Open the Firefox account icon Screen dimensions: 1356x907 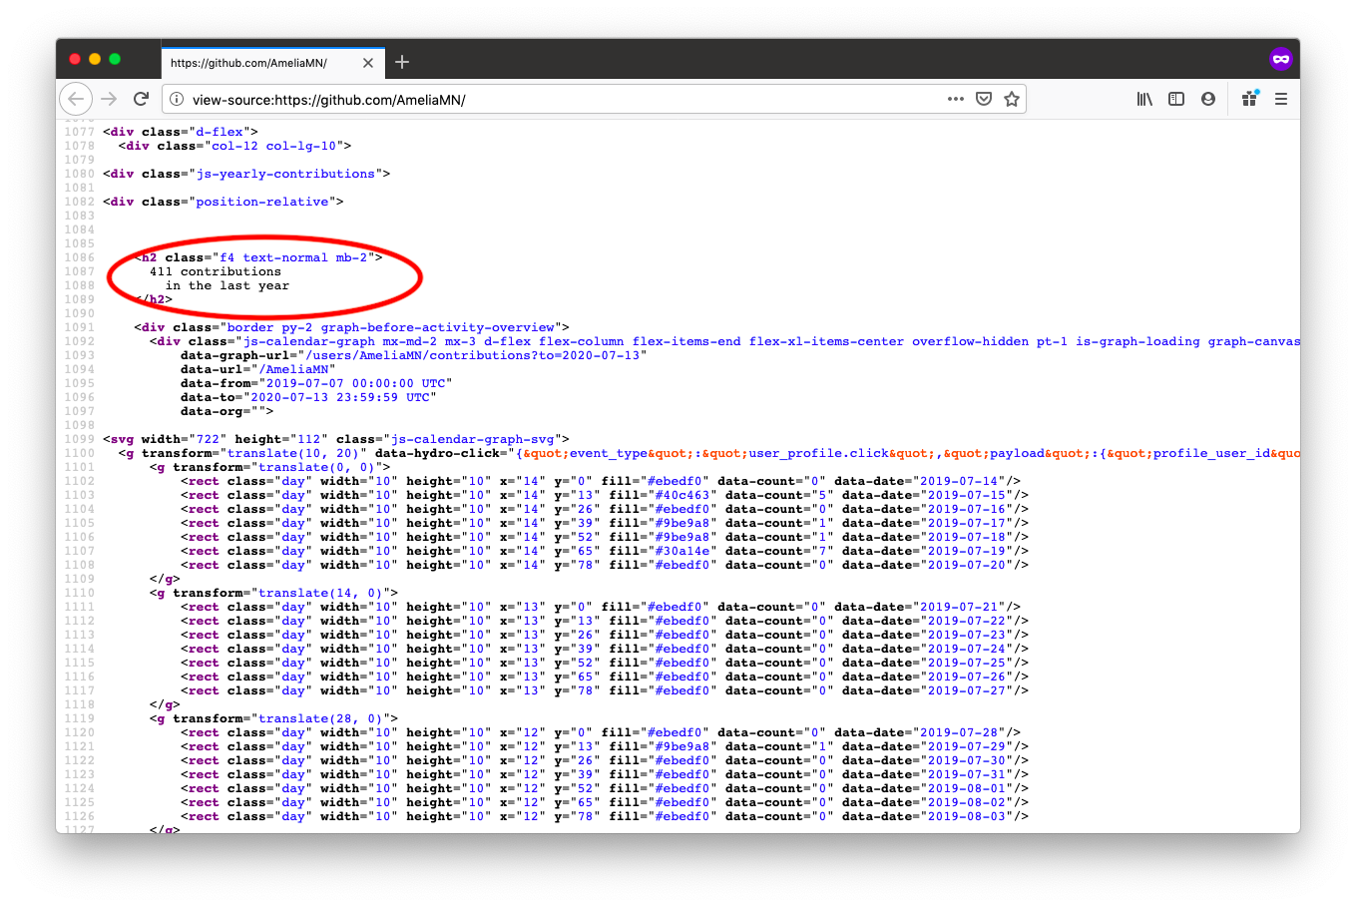click(1208, 99)
